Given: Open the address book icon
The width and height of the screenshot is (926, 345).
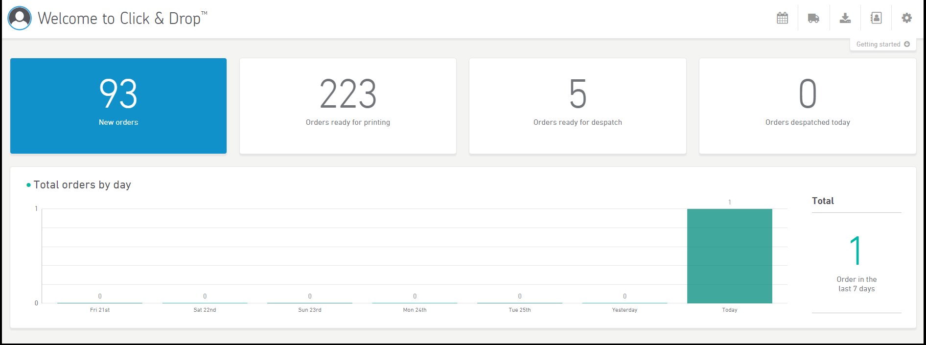Looking at the screenshot, I should [876, 18].
